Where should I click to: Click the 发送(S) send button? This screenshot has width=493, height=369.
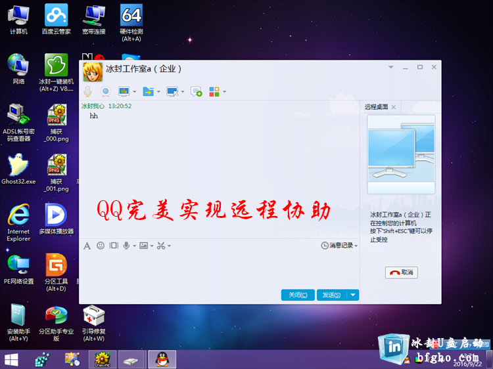click(x=332, y=295)
